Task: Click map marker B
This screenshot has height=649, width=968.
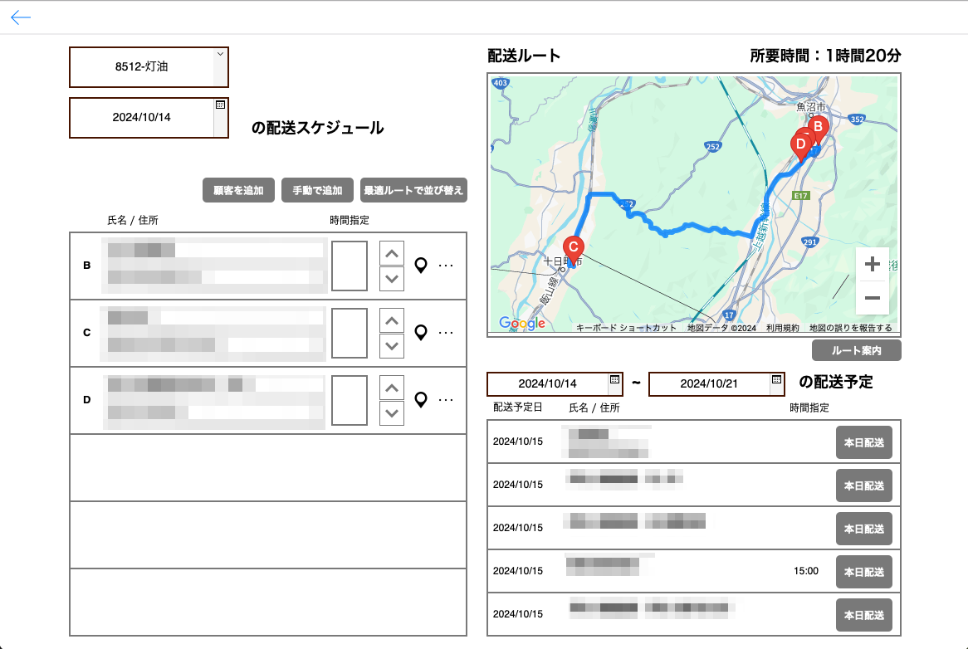Action: point(818,128)
